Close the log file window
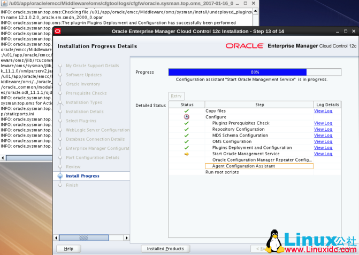The height and width of the screenshot is (255, 359). tap(254, 3)
